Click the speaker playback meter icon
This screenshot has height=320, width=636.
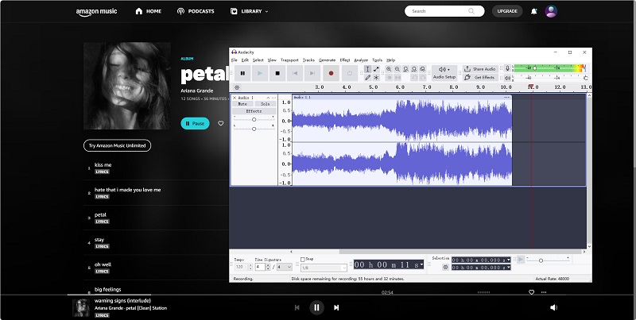pos(507,78)
